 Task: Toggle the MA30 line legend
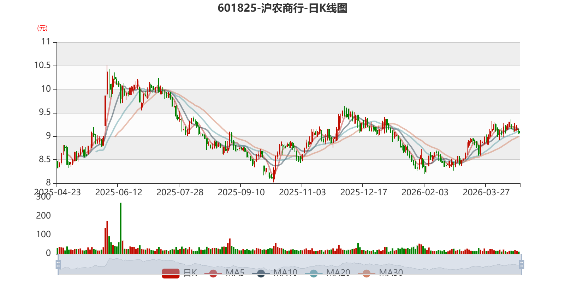(x=380, y=273)
